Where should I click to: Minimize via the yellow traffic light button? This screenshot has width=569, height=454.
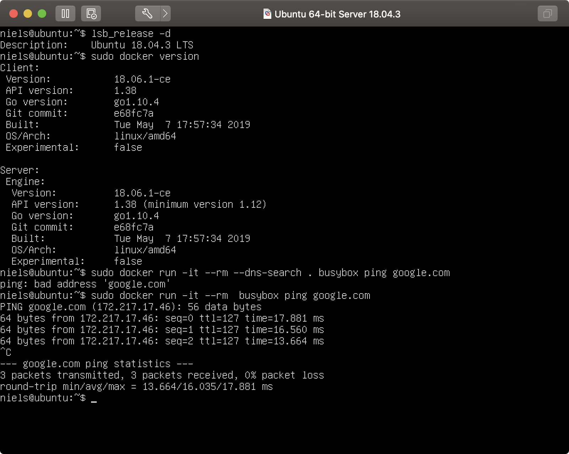27,14
